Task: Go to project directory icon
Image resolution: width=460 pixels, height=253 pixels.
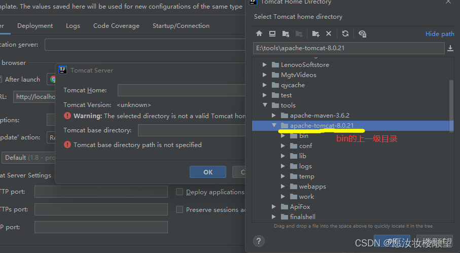Action: [x=286, y=33]
